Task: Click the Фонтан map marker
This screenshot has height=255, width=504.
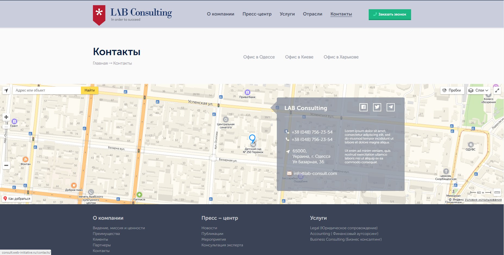Action: [26, 159]
